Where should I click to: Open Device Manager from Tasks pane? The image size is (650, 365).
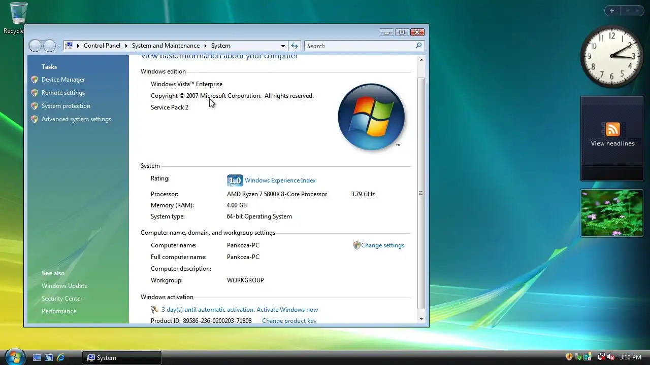coord(63,80)
